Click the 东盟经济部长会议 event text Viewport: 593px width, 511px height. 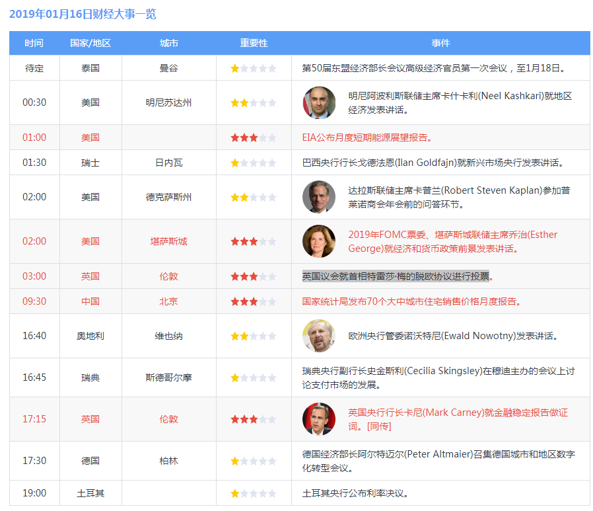tap(434, 68)
